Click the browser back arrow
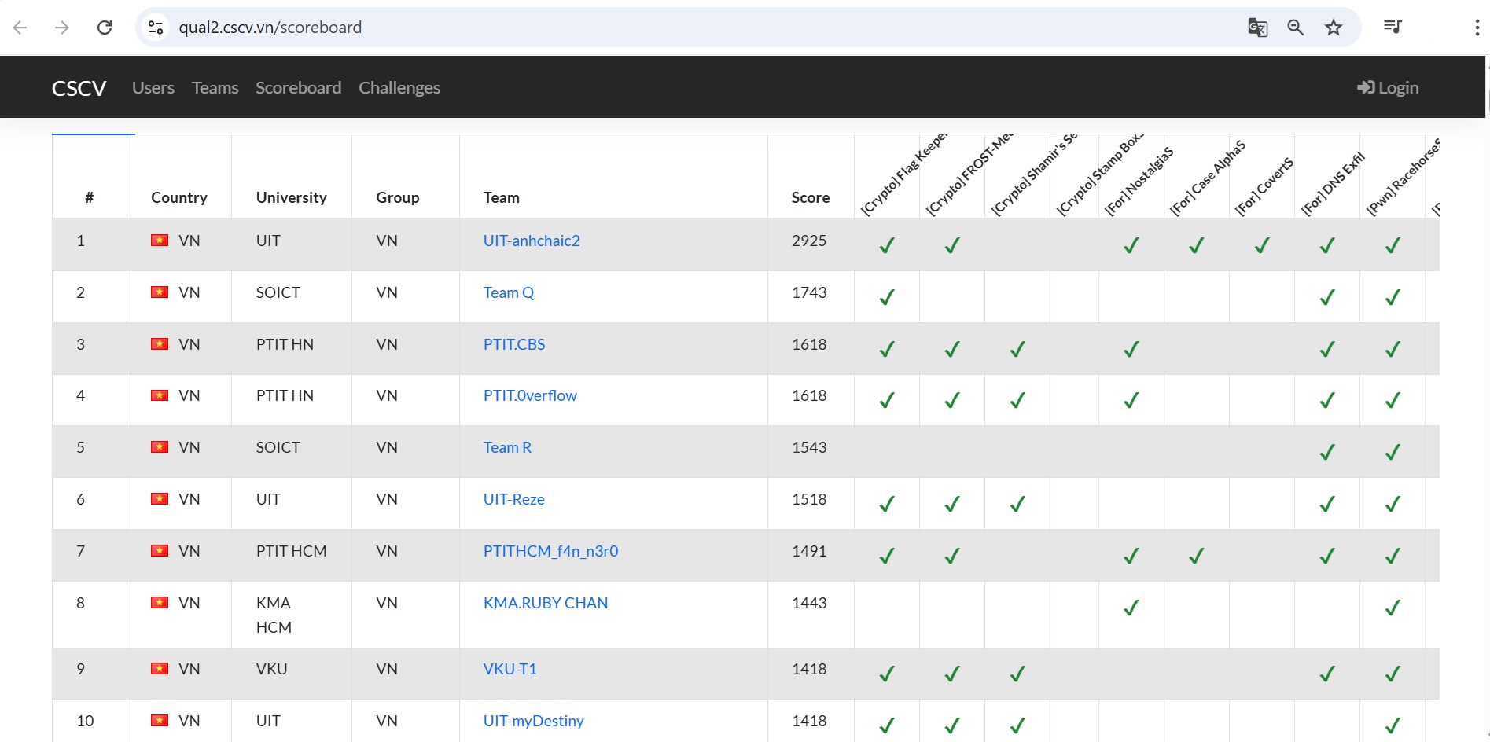The height and width of the screenshot is (742, 1490). point(20,28)
